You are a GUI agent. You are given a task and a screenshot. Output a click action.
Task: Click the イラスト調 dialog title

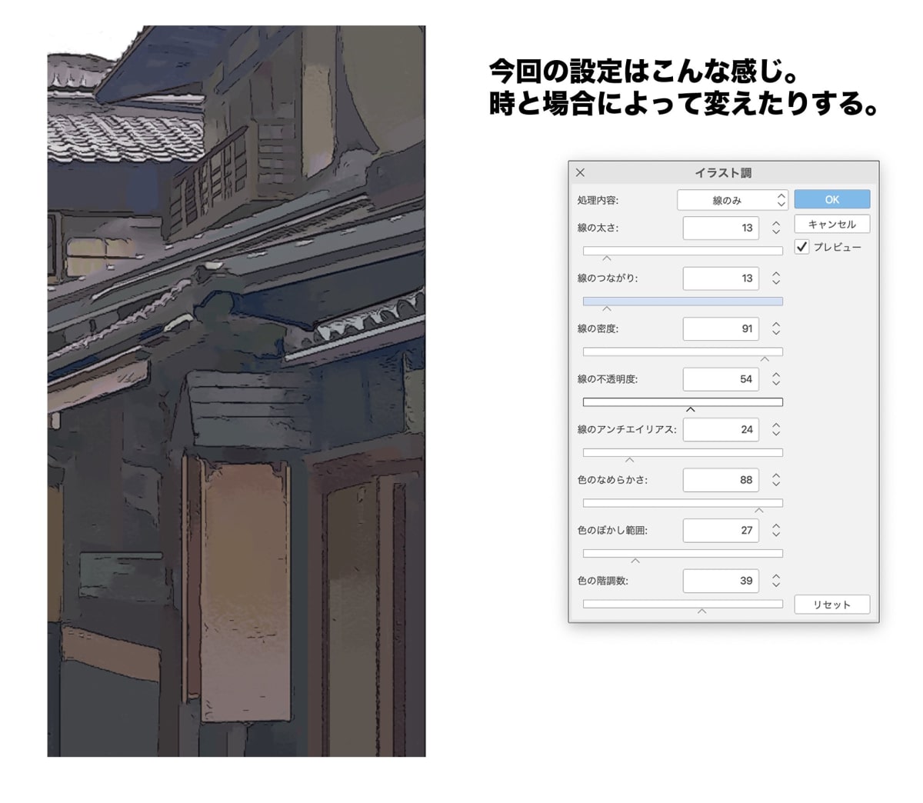723,173
